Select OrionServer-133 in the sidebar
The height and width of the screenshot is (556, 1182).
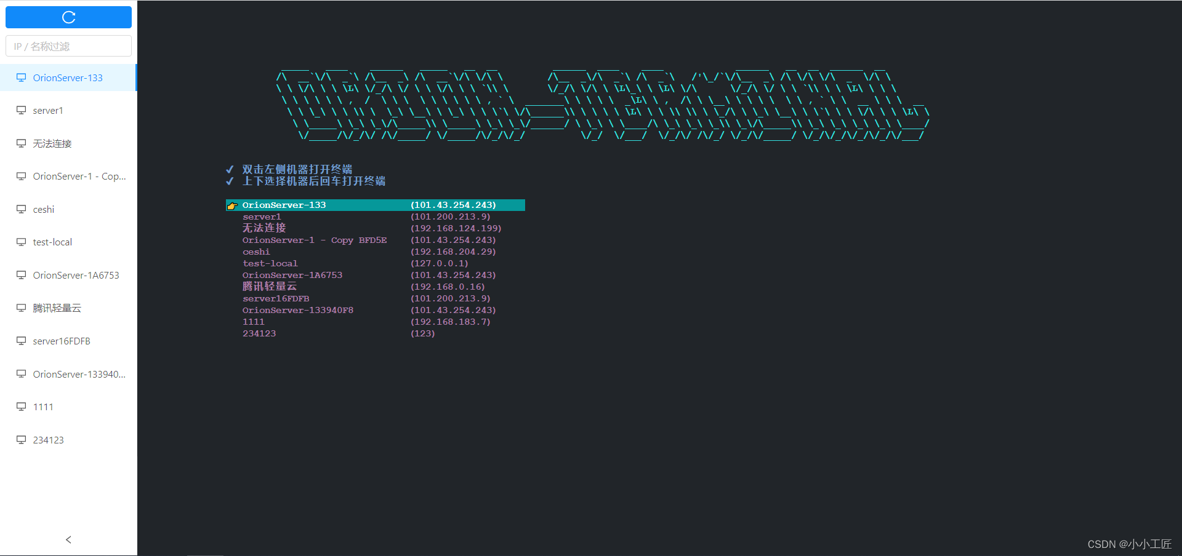click(x=68, y=77)
